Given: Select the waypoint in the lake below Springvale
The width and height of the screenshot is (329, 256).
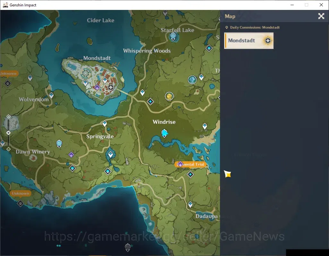Looking at the screenshot, I should coord(111,155).
